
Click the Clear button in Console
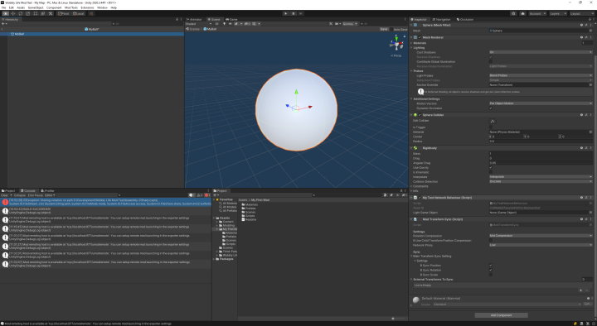4,195
